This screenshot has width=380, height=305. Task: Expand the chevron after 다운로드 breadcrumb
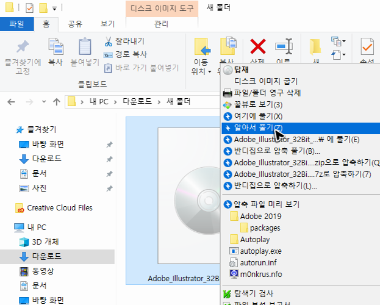click(159, 102)
